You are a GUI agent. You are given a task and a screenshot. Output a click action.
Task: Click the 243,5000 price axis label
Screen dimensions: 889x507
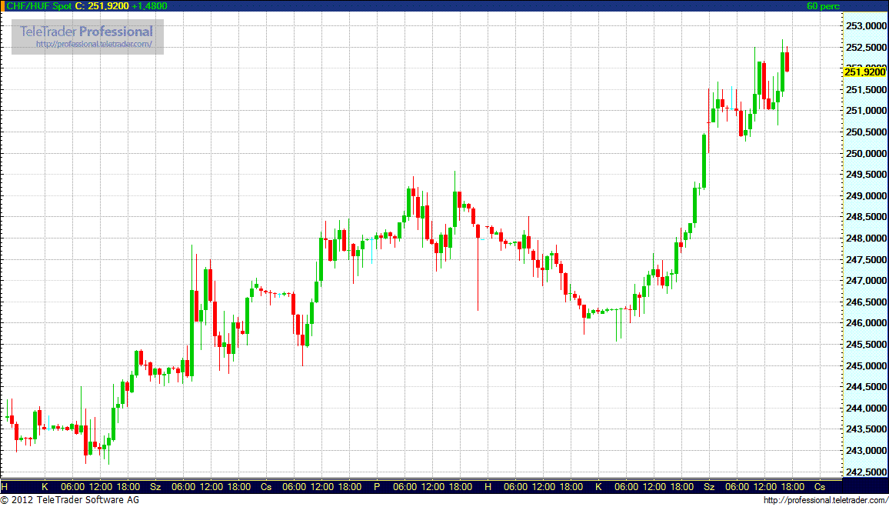[x=866, y=430]
